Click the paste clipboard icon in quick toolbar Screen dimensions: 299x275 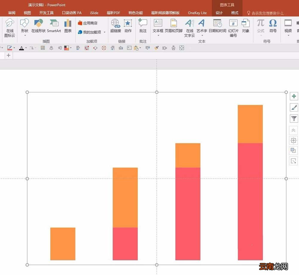tap(136, 48)
